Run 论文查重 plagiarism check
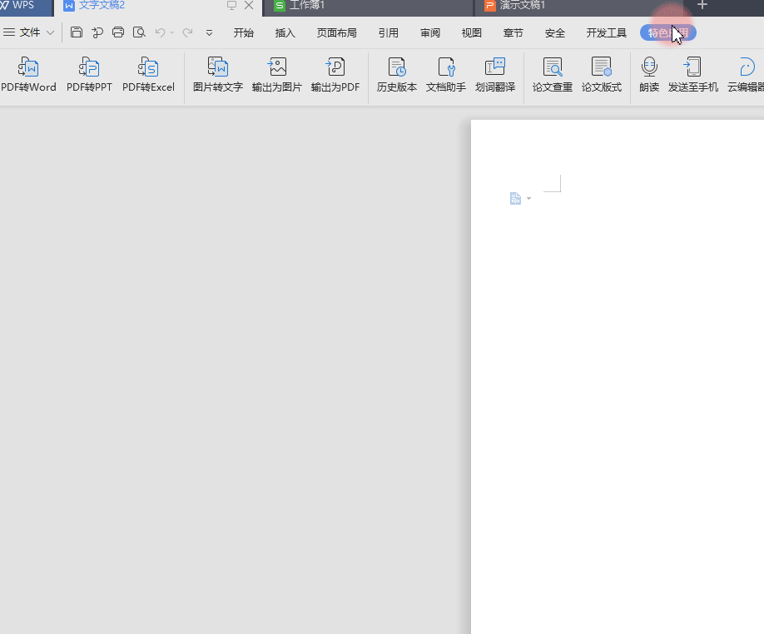The height and width of the screenshot is (634, 764). coord(553,76)
